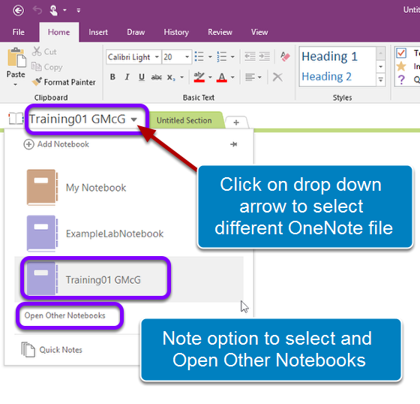Toggle Underline formatting
420x404 pixels.
coord(142,77)
